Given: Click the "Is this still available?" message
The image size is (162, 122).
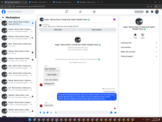Looking at the screenshot, I should coord(51,80).
